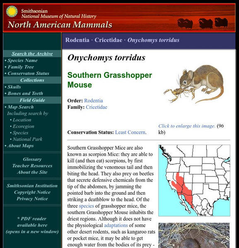Click the Search the Archive link
This screenshot has width=239, height=248.
tap(32, 54)
